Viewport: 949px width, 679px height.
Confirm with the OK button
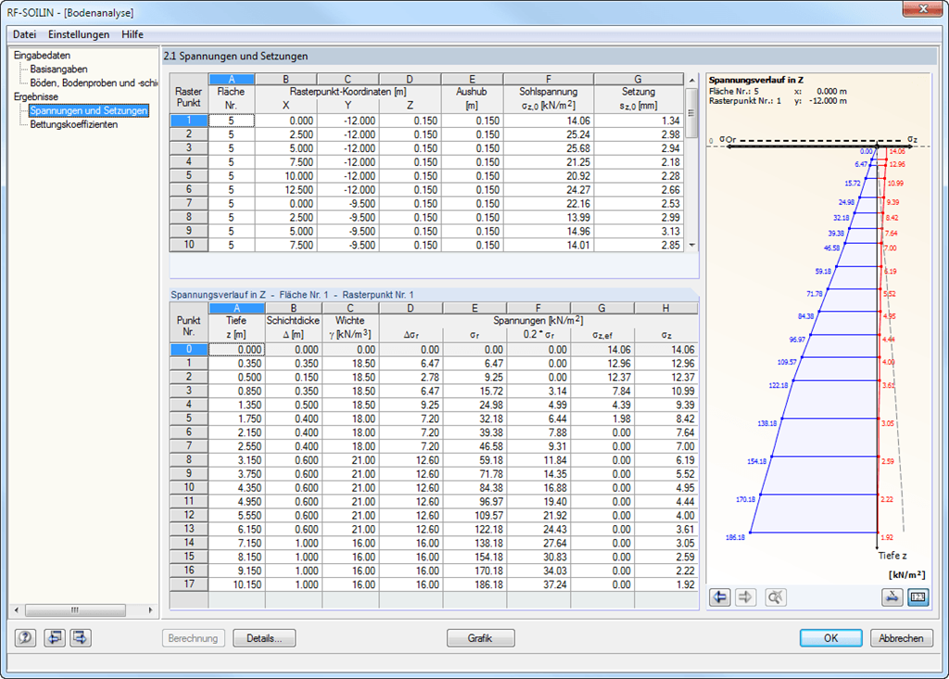point(831,638)
